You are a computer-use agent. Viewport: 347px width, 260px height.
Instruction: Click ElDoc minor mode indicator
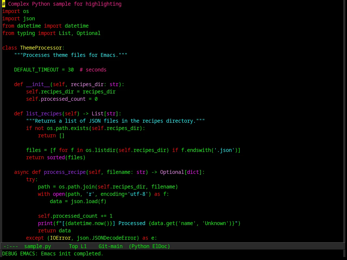[160, 246]
